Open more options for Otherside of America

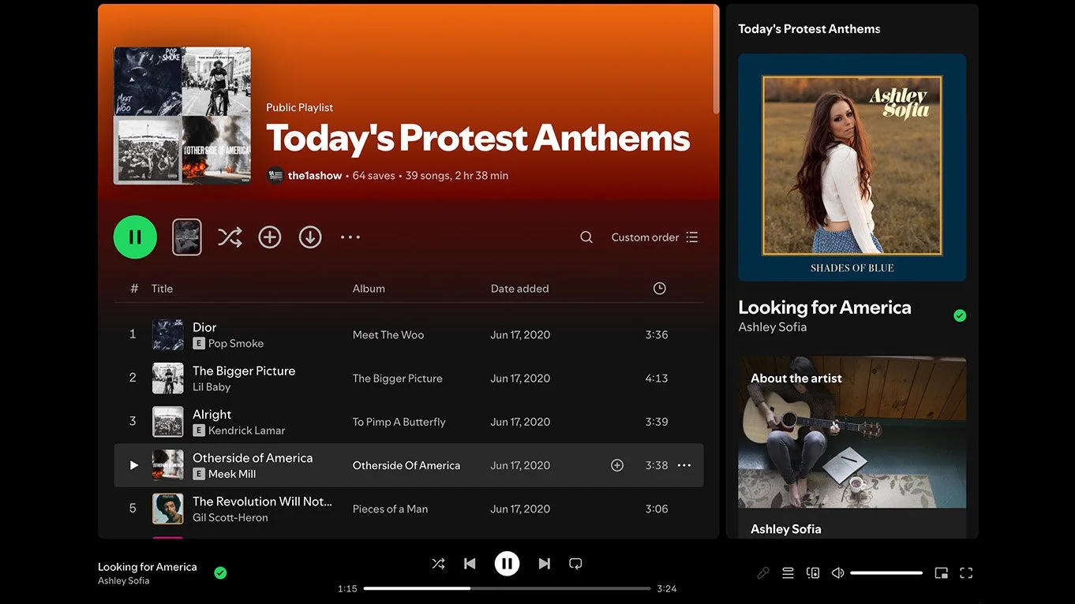[x=684, y=465]
